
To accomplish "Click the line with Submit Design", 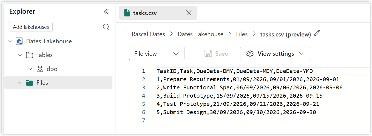I will tap(236, 112).
